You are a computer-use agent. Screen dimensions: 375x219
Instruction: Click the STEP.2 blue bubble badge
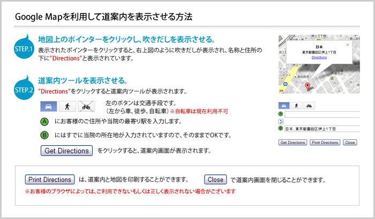[x=24, y=88]
